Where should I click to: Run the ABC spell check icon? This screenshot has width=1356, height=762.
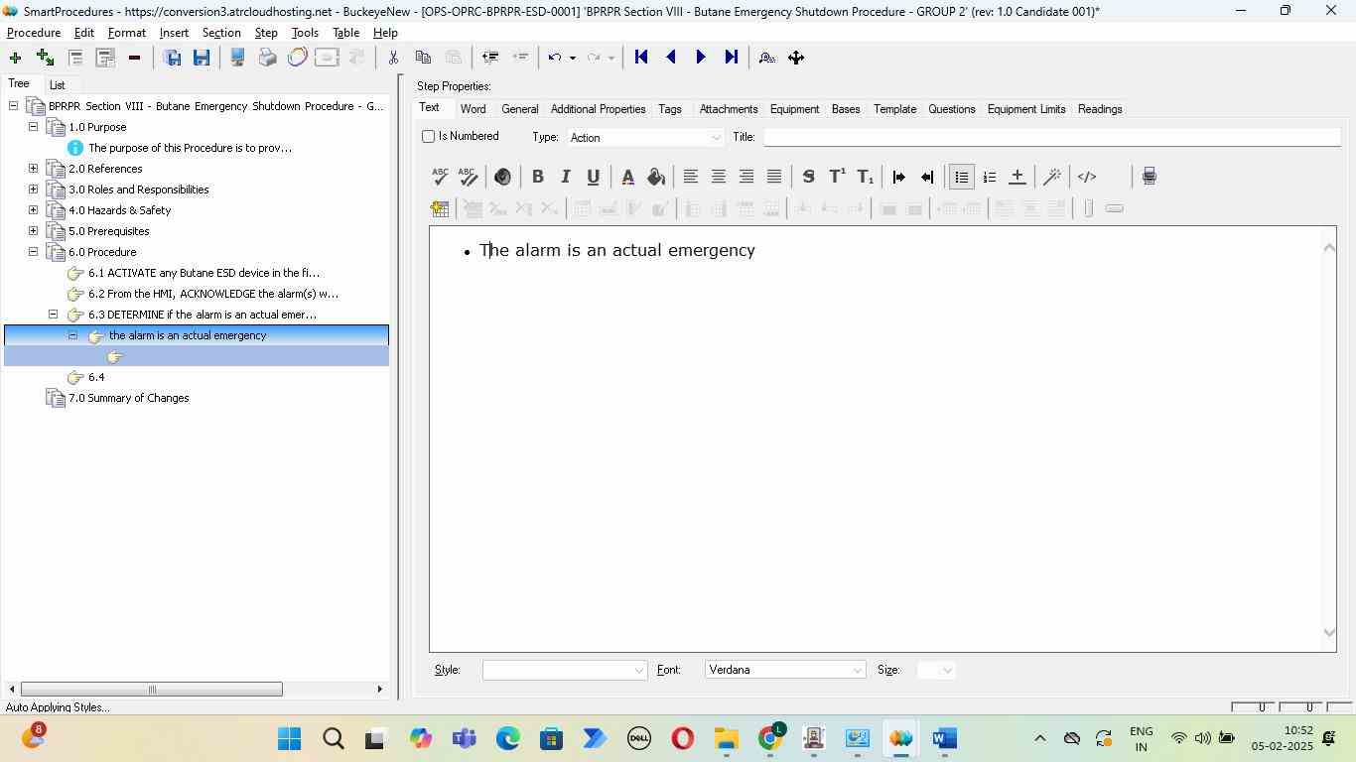point(440,177)
